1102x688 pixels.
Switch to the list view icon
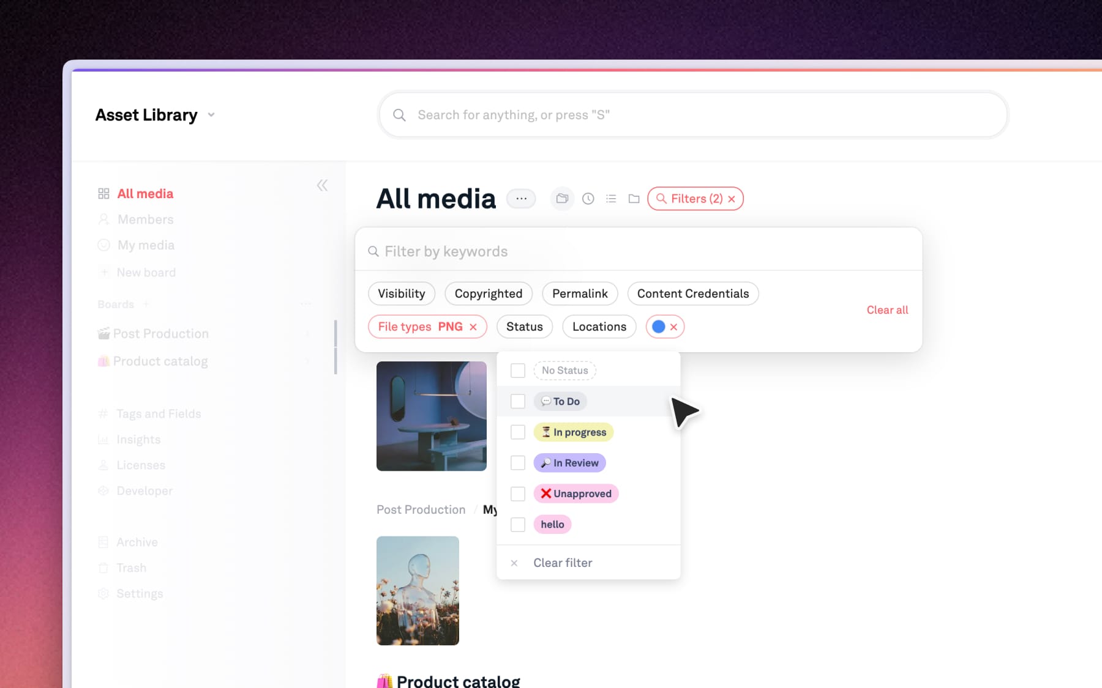coord(611,199)
